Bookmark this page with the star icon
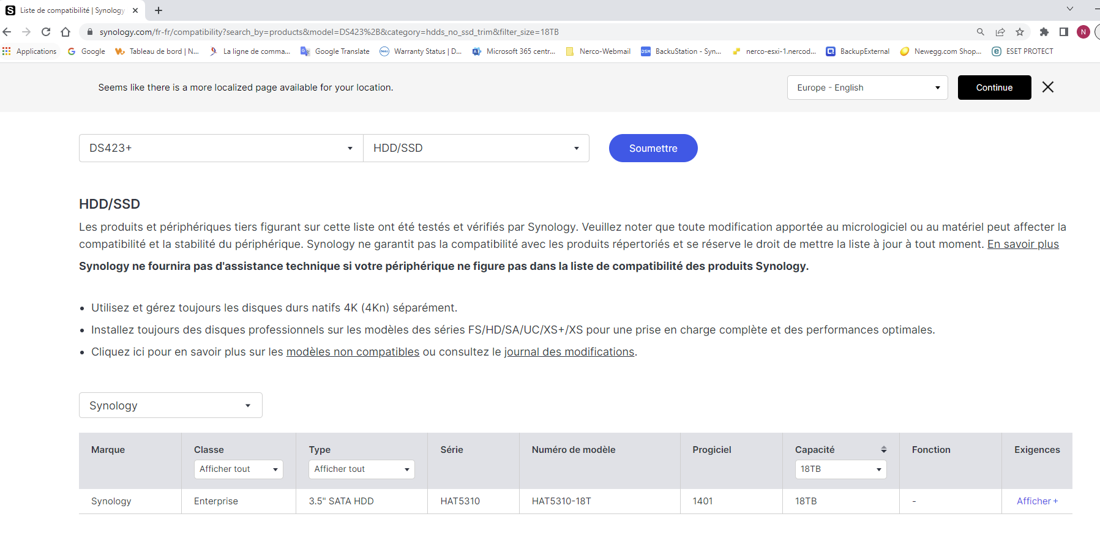Viewport: 1100px width, 560px height. (1020, 32)
